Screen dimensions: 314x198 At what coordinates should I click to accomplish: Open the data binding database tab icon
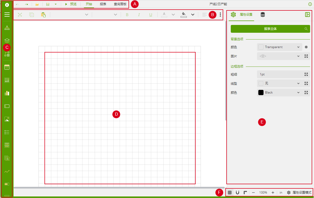[x=263, y=15]
